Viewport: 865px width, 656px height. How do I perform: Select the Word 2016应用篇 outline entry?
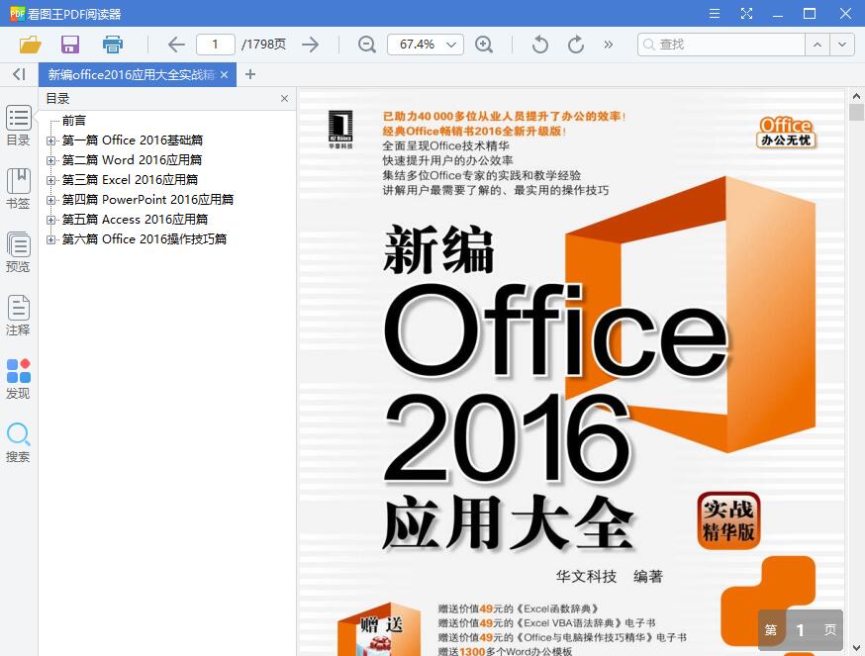click(x=132, y=160)
